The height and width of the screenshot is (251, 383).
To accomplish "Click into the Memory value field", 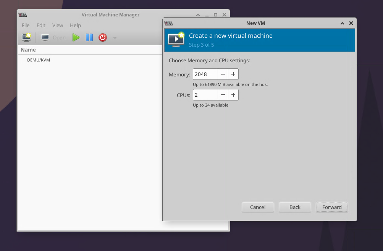I will 205,74.
